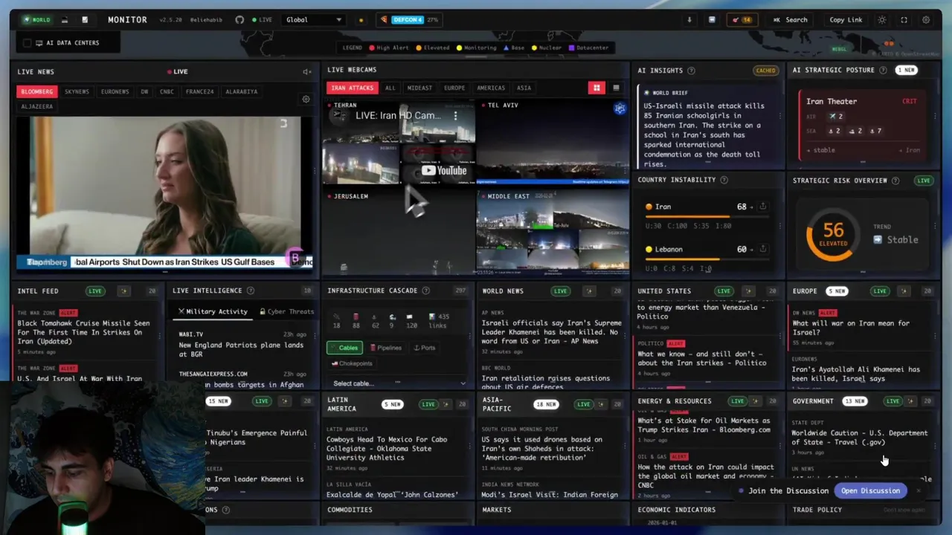Toggle LIVE badge in Government panel
The height and width of the screenshot is (535, 952).
pyautogui.click(x=892, y=401)
